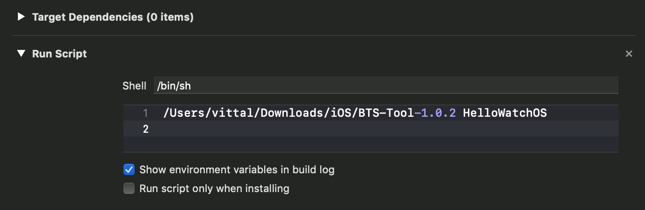The width and height of the screenshot is (645, 210).
Task: Disable Show environment variables in build log
Action: [x=129, y=170]
